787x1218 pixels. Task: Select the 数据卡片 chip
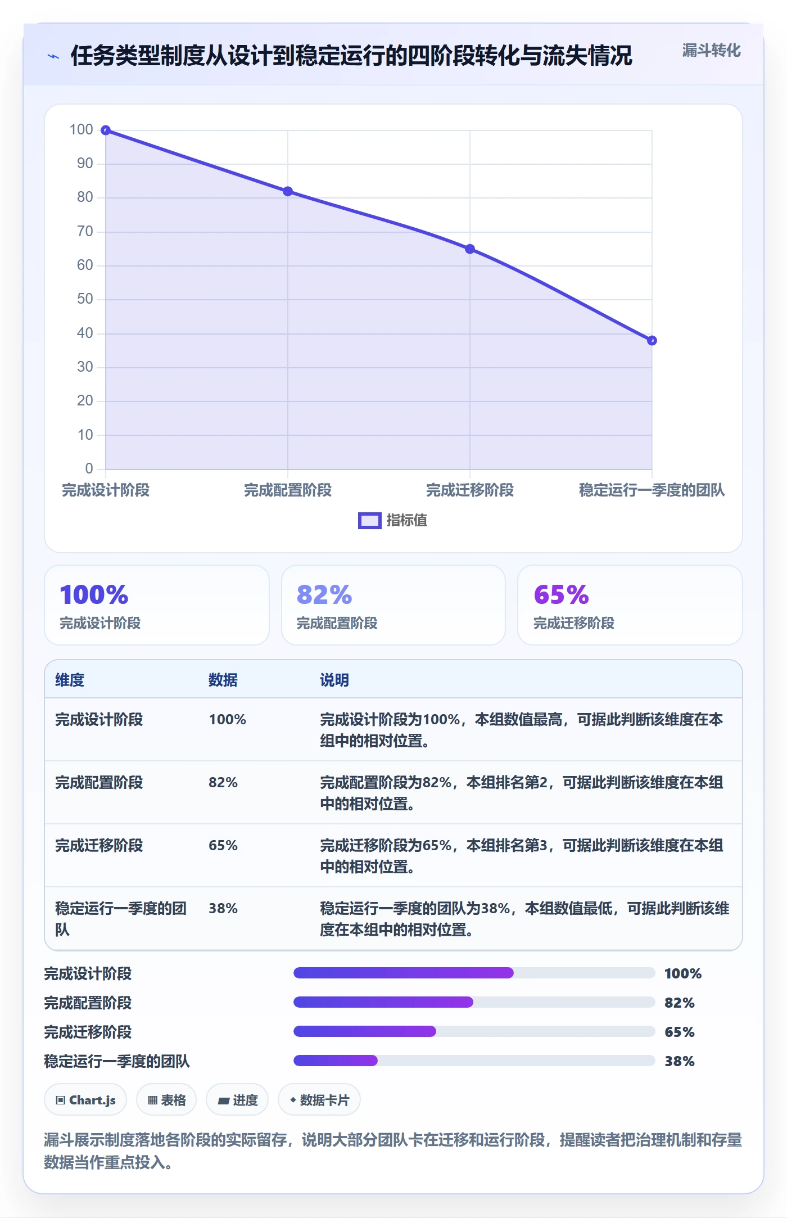point(319,1100)
